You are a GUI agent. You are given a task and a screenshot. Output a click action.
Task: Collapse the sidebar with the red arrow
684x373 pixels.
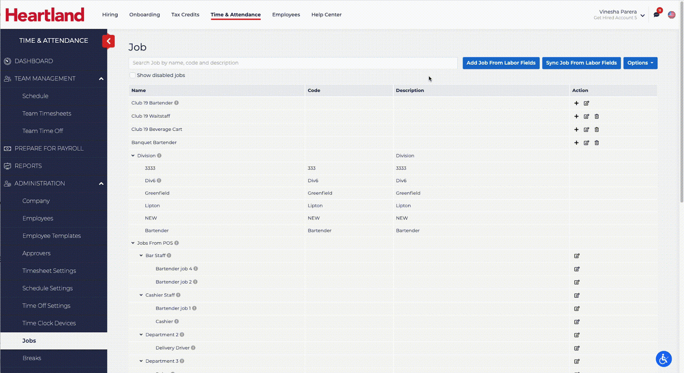(x=109, y=41)
